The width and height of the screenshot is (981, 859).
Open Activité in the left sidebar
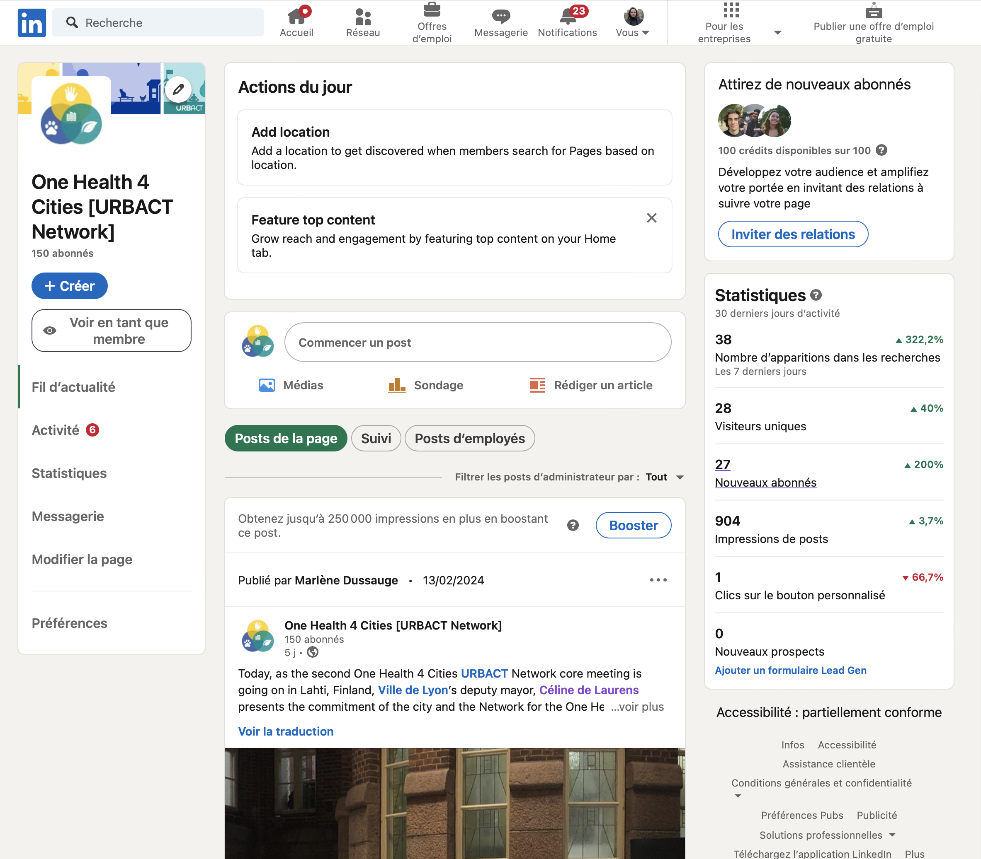(56, 430)
